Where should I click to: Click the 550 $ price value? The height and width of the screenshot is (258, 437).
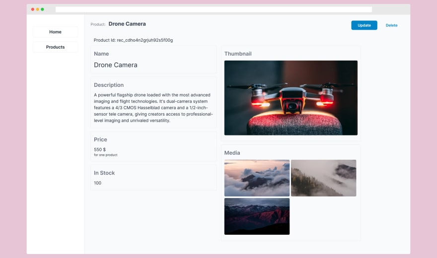tap(100, 149)
